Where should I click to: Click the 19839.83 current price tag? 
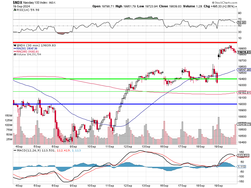244,52
